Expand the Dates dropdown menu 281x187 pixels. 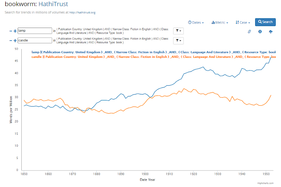click(196, 22)
